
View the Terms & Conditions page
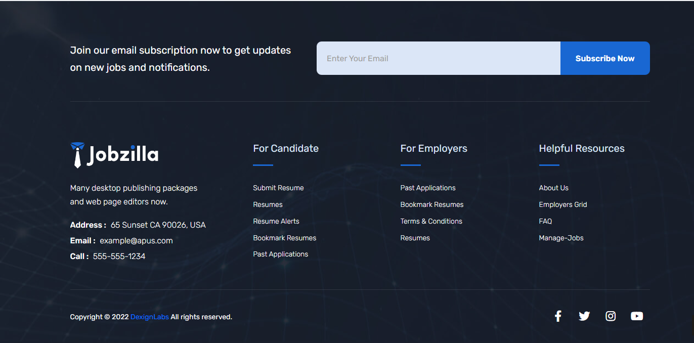[x=431, y=221]
